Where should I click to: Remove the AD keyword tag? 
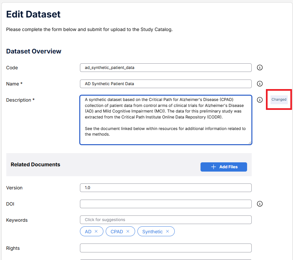(96, 232)
